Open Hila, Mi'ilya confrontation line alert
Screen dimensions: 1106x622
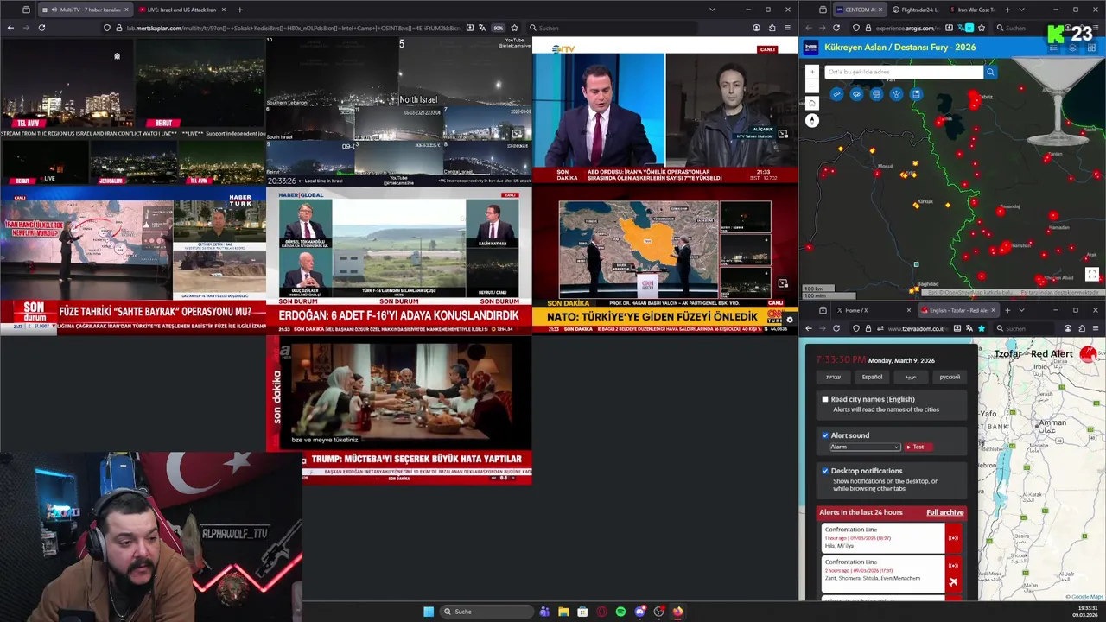tap(882, 537)
